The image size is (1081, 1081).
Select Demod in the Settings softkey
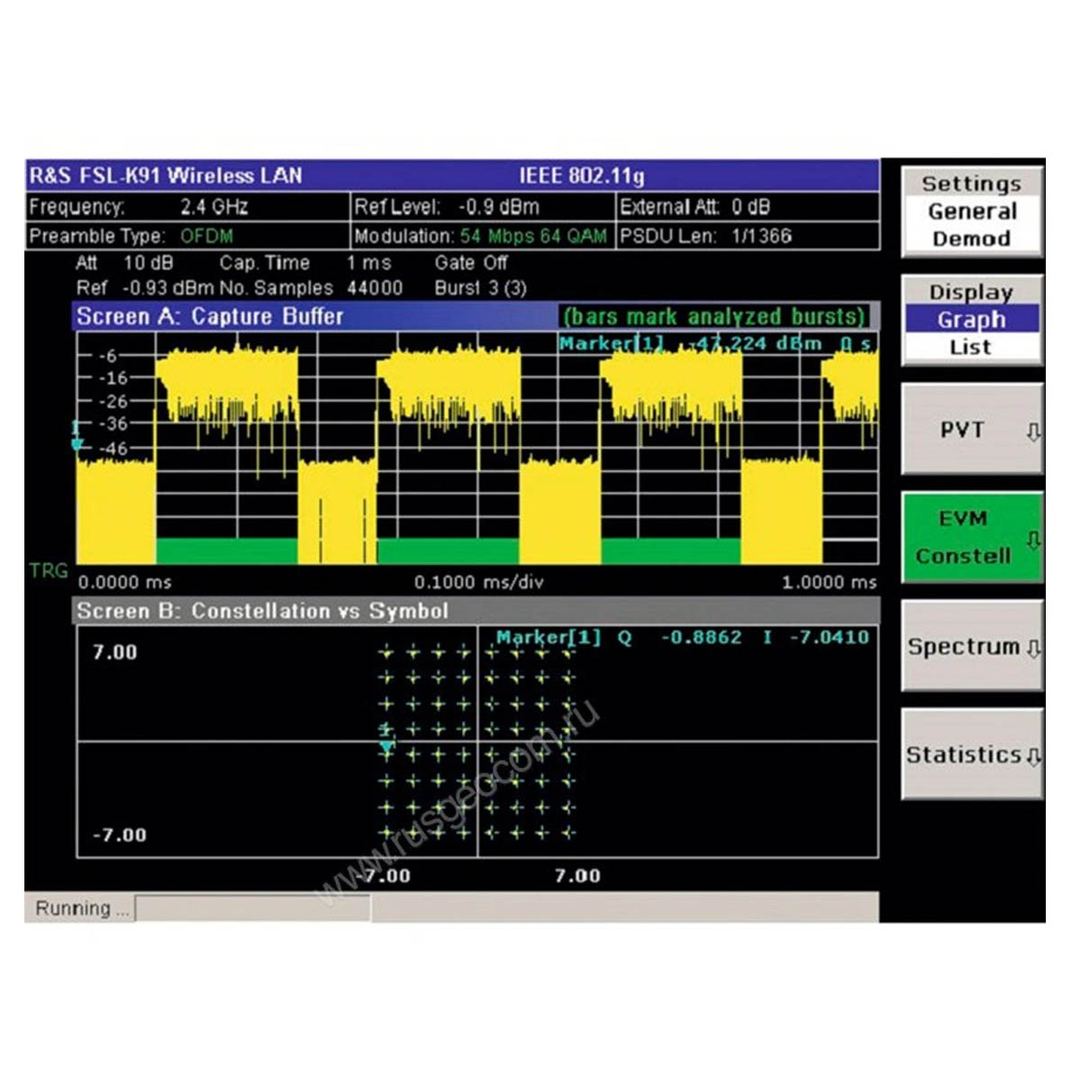pos(971,239)
